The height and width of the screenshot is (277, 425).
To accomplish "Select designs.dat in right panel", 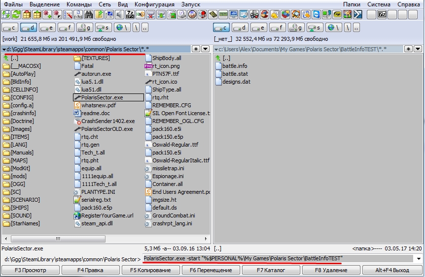I will coord(233,82).
